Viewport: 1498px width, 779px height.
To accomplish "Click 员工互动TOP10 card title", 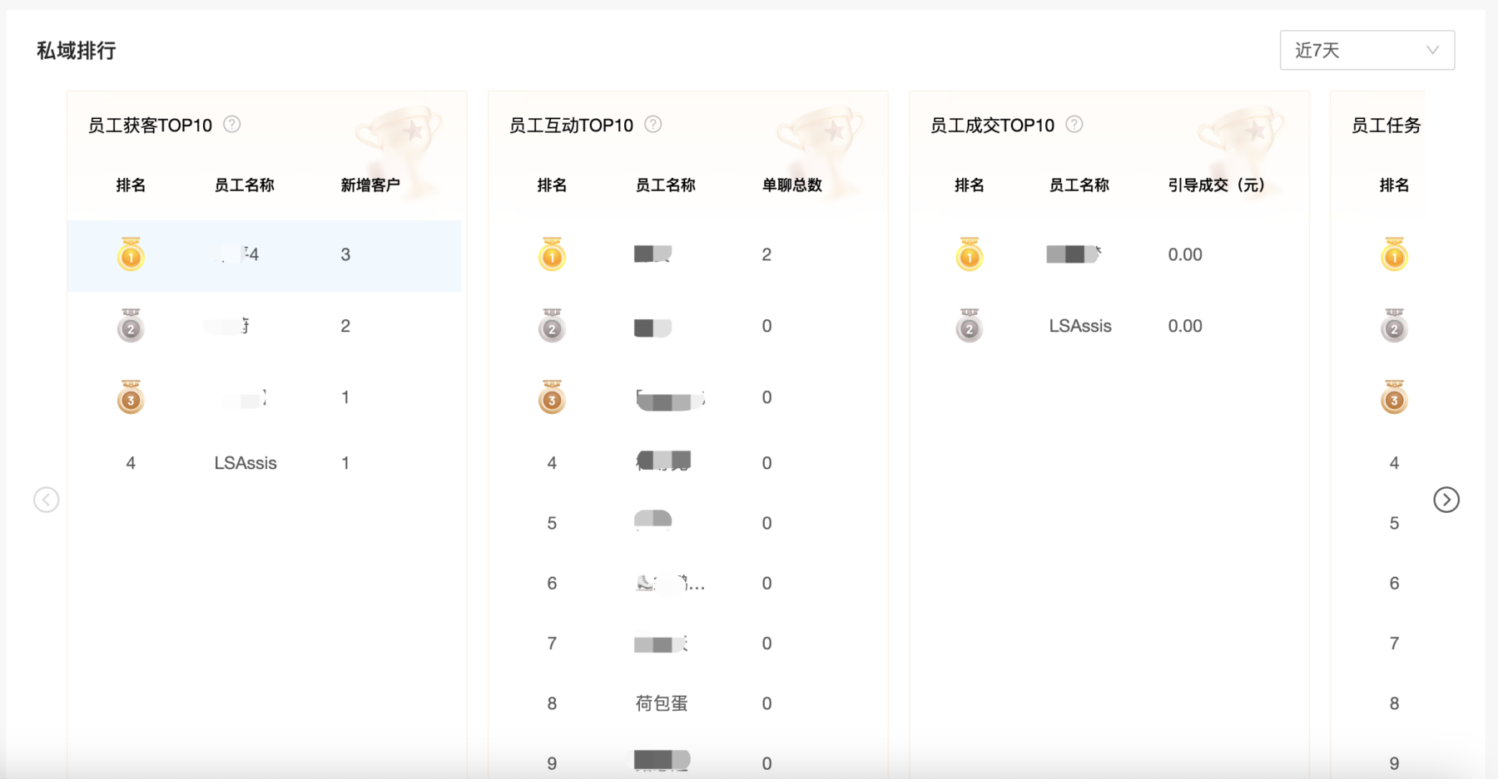I will pos(572,126).
